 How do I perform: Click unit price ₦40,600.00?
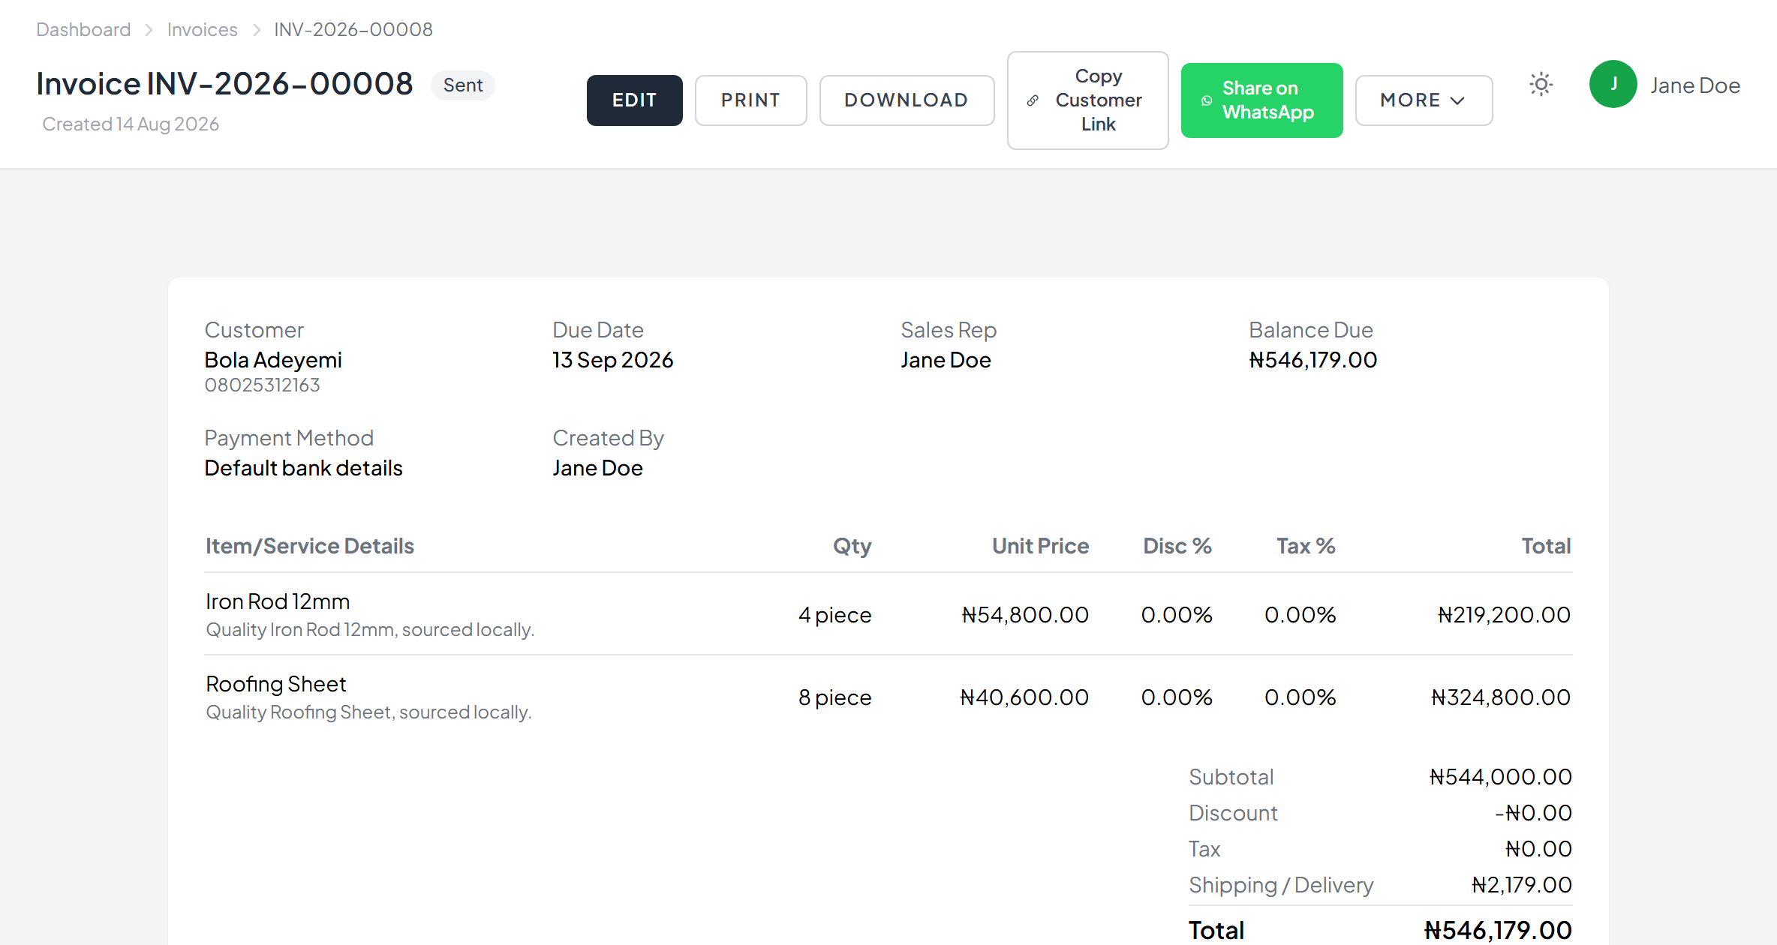click(x=1024, y=697)
